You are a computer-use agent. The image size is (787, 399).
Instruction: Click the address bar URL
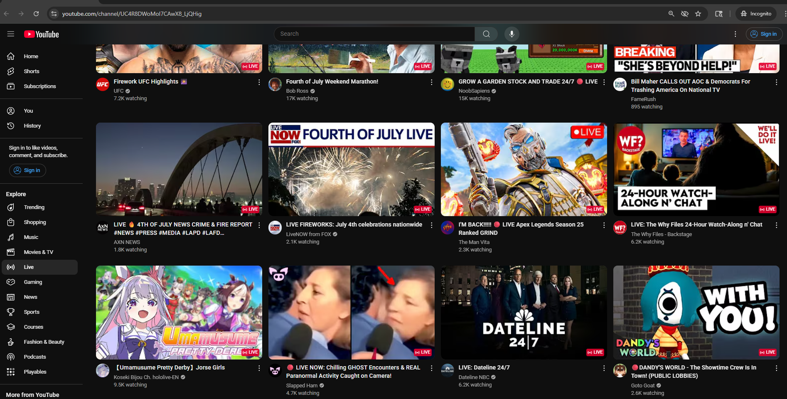tap(132, 14)
